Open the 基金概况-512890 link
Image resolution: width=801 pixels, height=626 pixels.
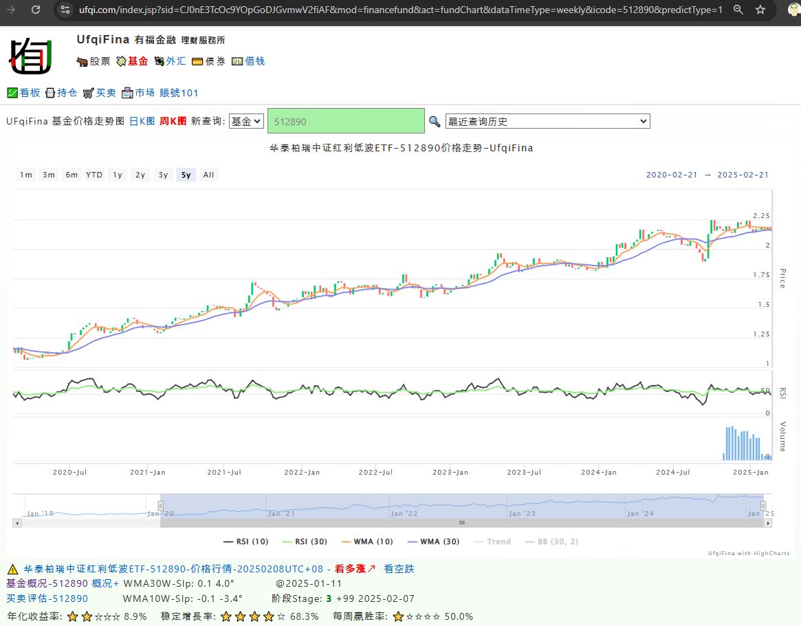click(47, 583)
